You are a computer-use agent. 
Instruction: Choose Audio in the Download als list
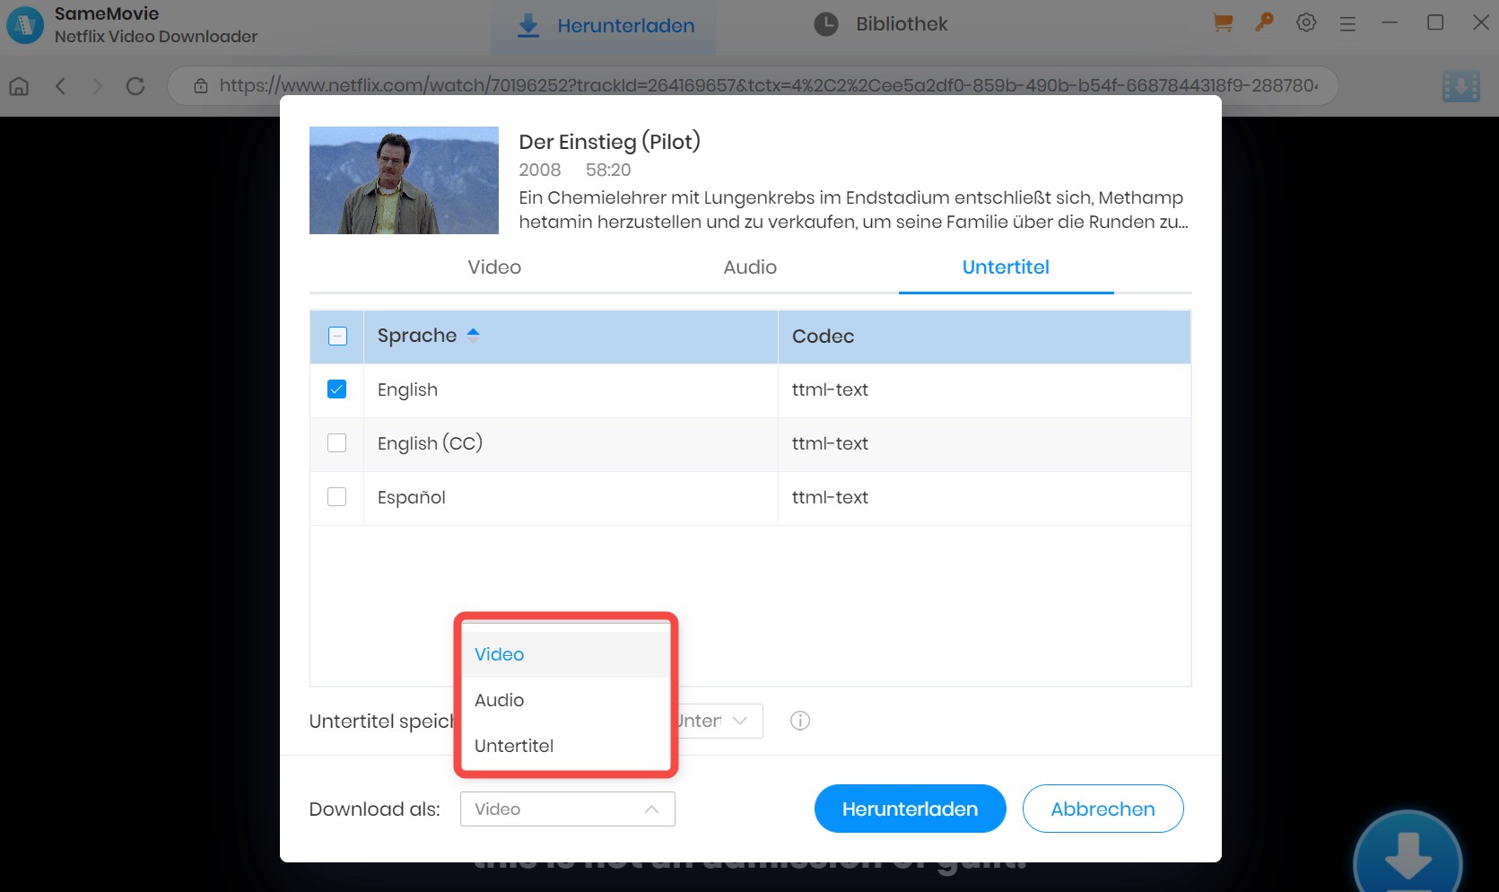pyautogui.click(x=567, y=700)
